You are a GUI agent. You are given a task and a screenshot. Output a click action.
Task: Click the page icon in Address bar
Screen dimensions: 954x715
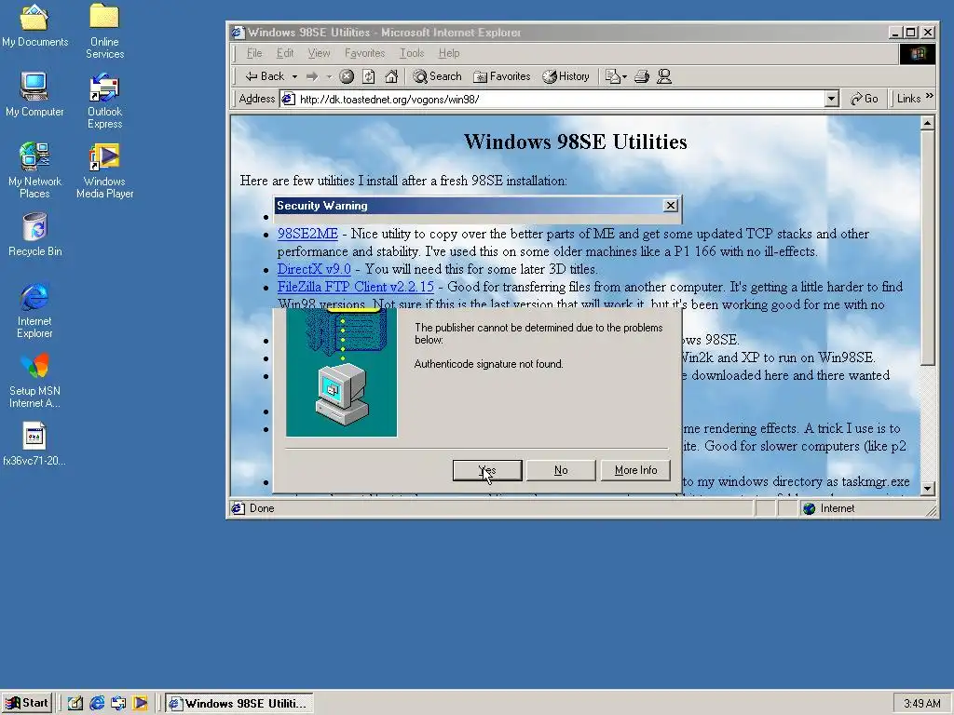[x=289, y=99]
